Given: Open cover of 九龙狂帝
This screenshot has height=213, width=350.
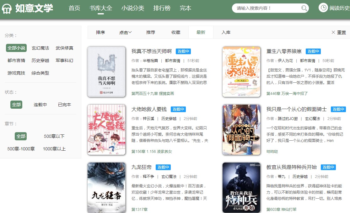Looking at the screenshot, I should 106,188.
